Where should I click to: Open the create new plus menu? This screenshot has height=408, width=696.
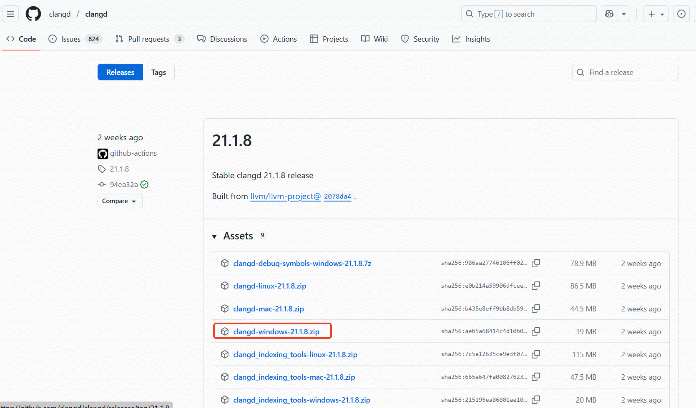(x=656, y=14)
